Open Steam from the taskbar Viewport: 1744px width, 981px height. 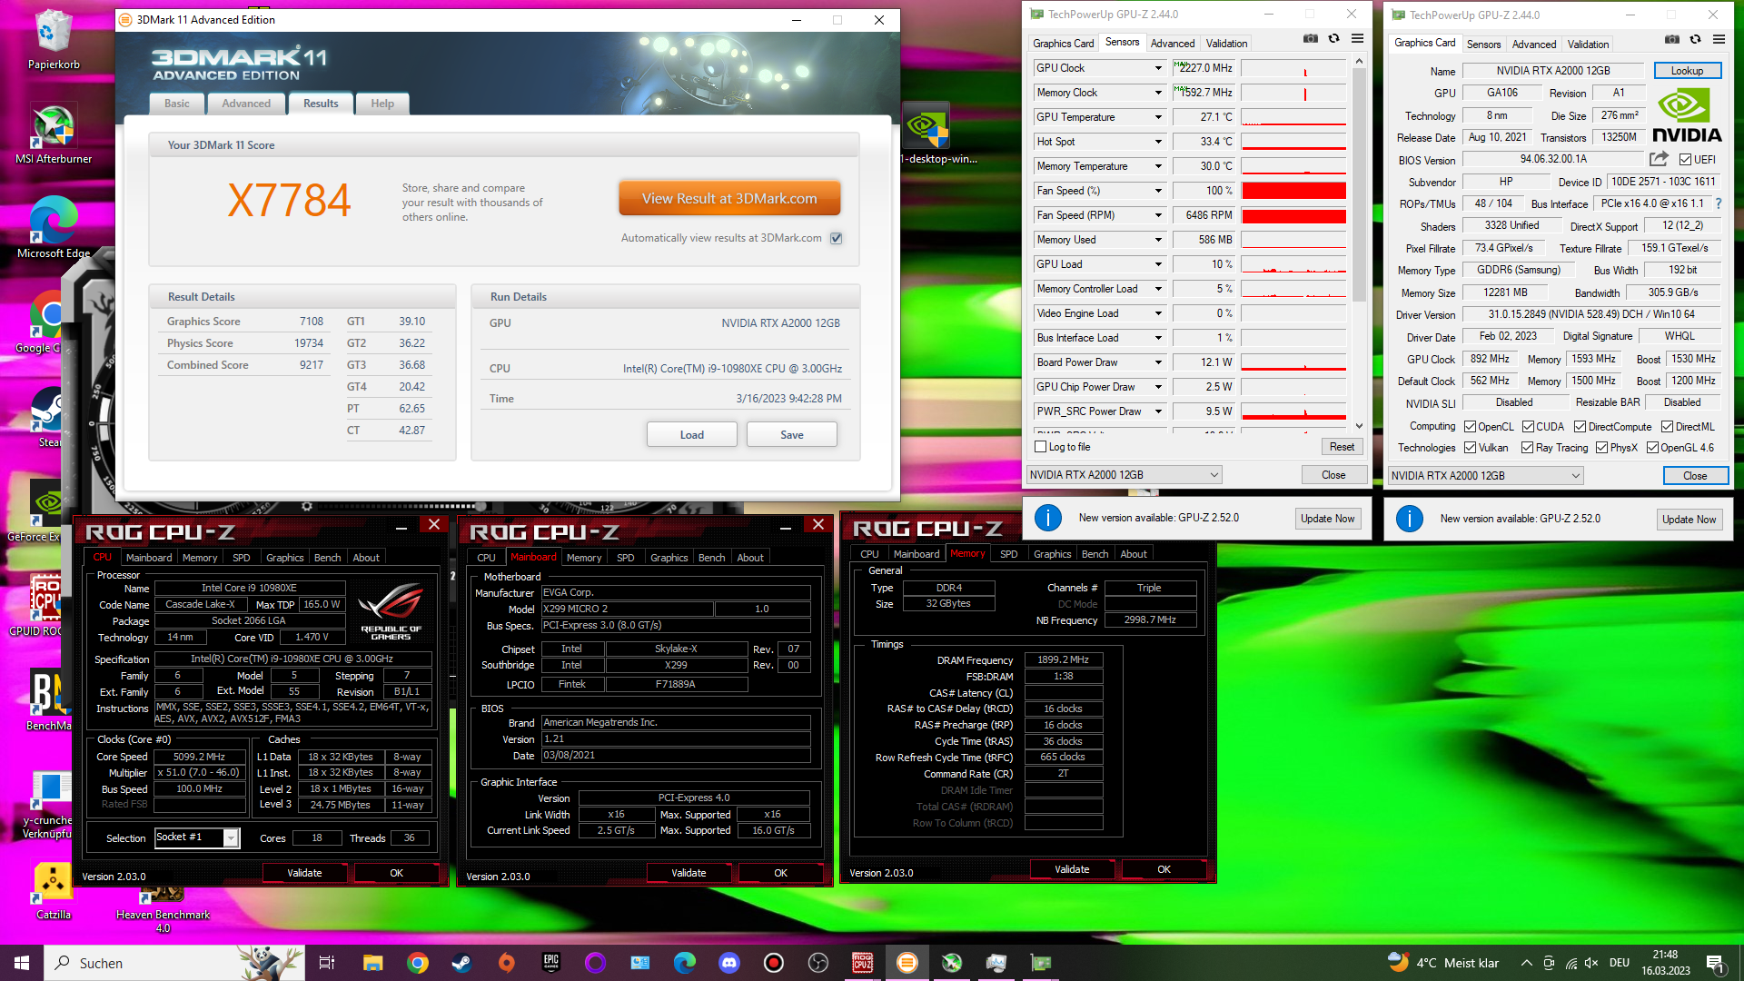[x=461, y=963]
